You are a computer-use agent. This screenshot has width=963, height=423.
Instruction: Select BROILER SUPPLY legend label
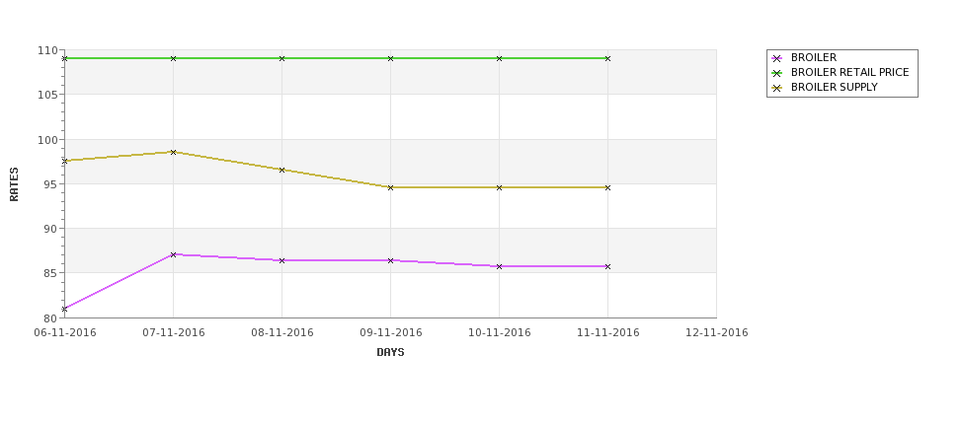tap(834, 87)
